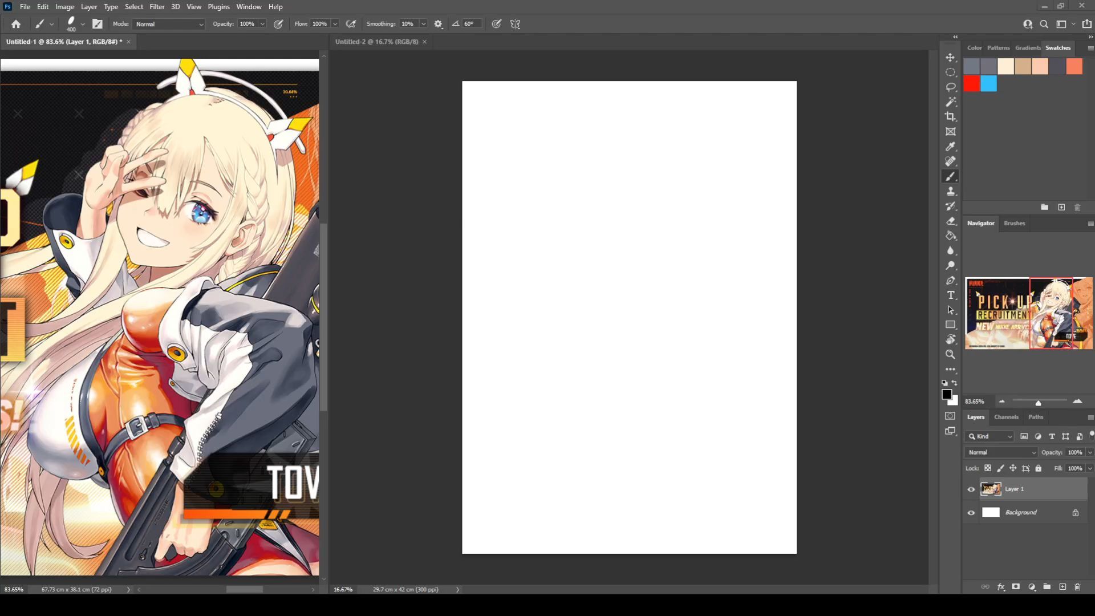The height and width of the screenshot is (616, 1095).
Task: Expand the layer Fill dropdown arrow
Action: click(1089, 468)
